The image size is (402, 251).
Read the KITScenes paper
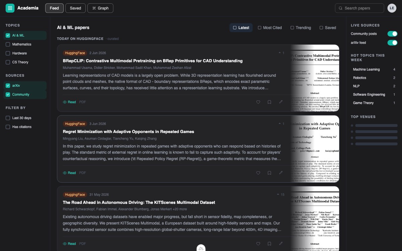coord(69,244)
